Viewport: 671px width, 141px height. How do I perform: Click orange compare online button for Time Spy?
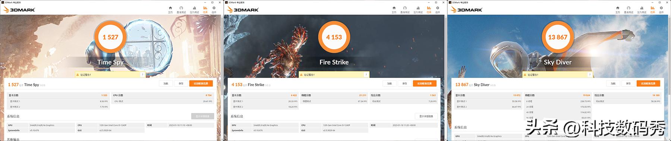(x=201, y=84)
